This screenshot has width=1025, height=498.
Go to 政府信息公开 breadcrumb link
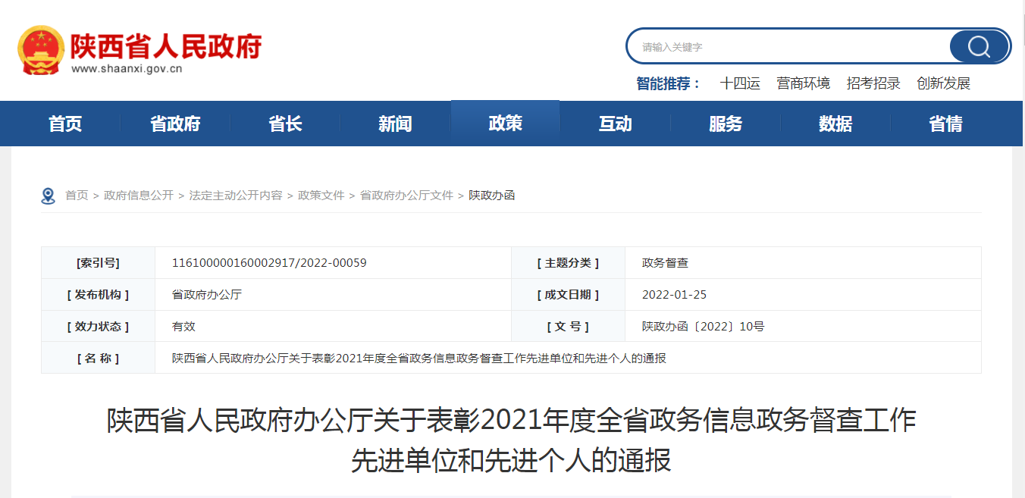point(139,196)
